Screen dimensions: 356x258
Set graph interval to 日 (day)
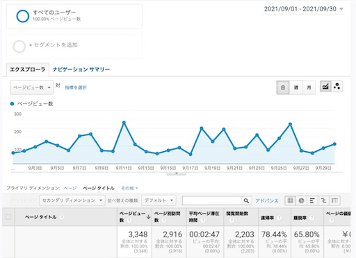(283, 87)
